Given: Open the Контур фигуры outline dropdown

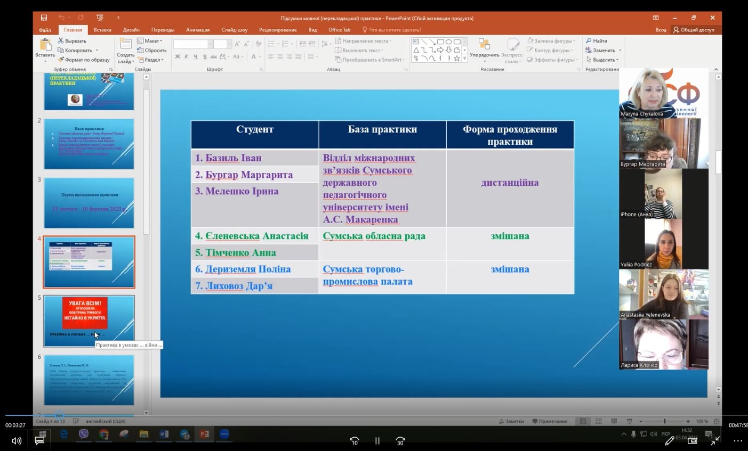Looking at the screenshot, I should [x=550, y=50].
